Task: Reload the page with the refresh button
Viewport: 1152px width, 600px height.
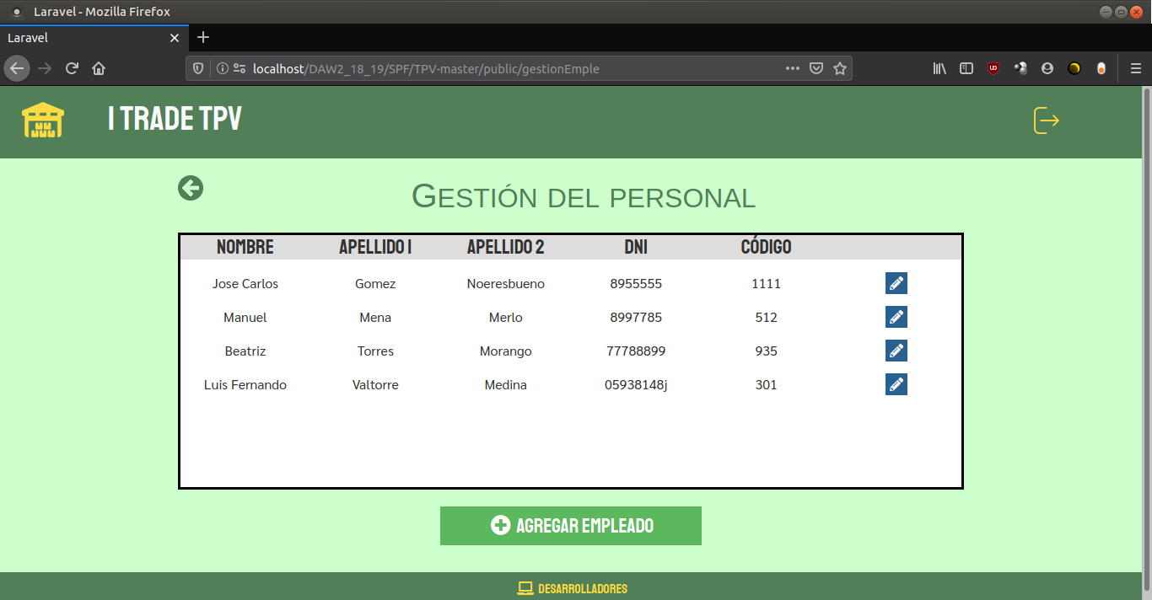Action: (72, 68)
